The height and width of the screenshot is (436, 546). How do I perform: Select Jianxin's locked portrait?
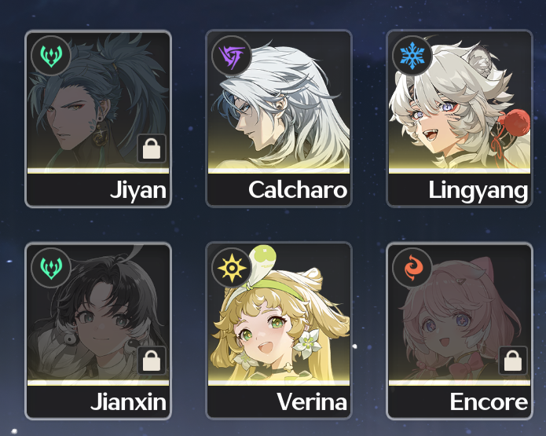(x=98, y=313)
